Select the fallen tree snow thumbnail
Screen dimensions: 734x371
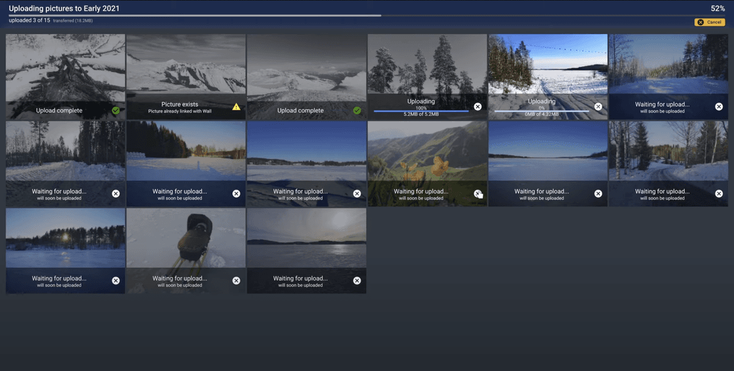point(65,64)
